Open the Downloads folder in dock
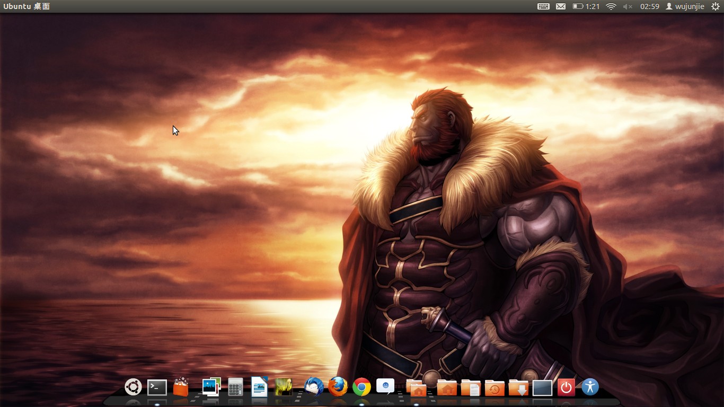724x407 pixels. [x=518, y=388]
